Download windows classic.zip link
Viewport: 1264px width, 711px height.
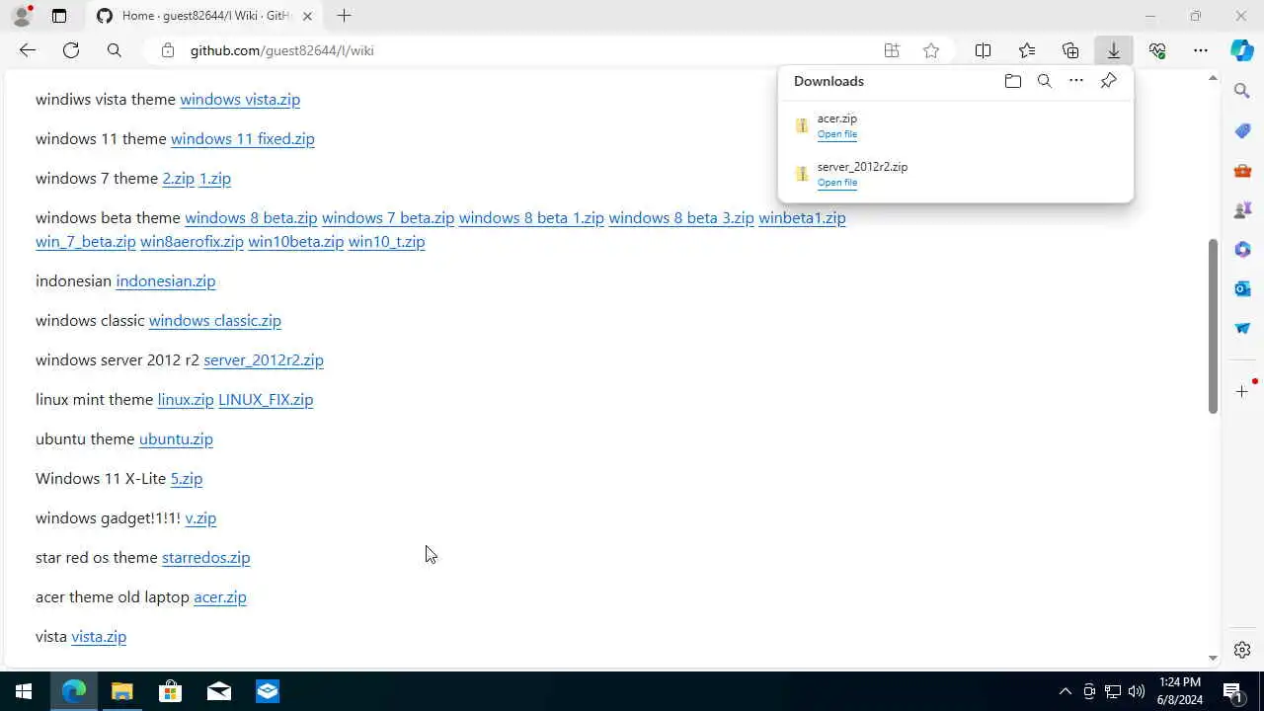click(215, 320)
